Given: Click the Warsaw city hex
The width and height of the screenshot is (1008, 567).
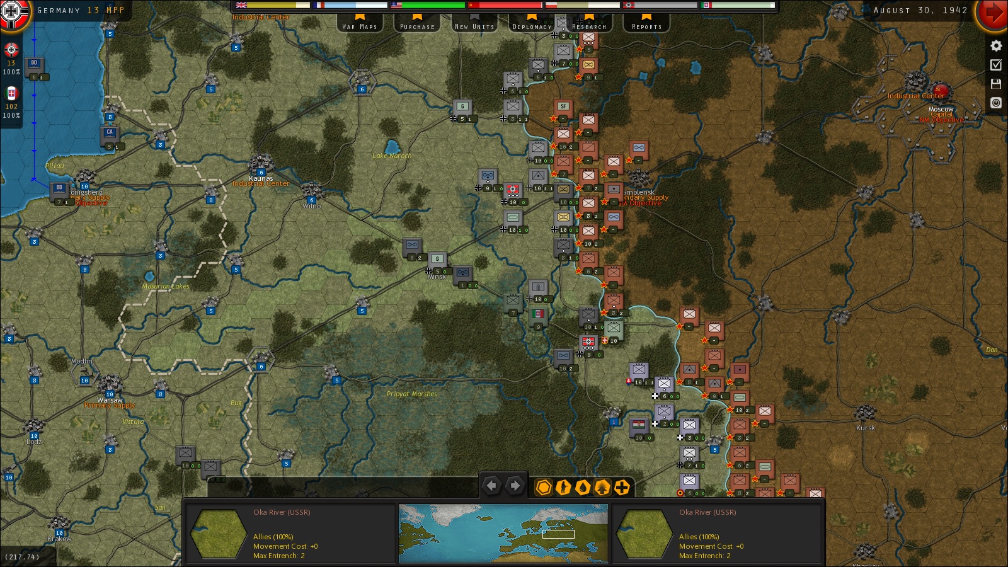Looking at the screenshot, I should pos(110,384).
